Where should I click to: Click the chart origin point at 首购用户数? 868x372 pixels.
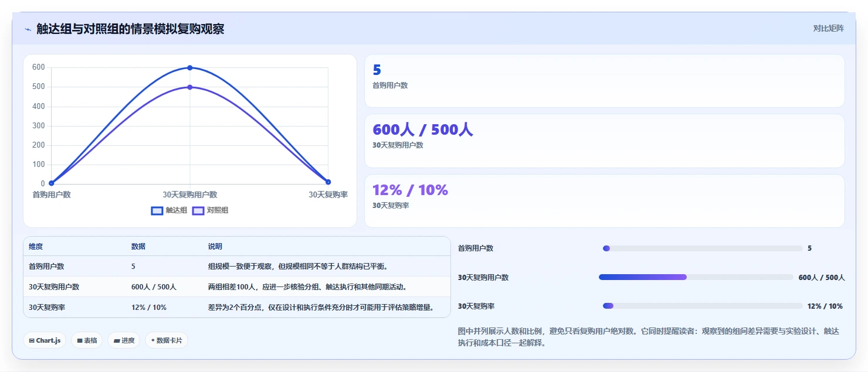point(52,183)
